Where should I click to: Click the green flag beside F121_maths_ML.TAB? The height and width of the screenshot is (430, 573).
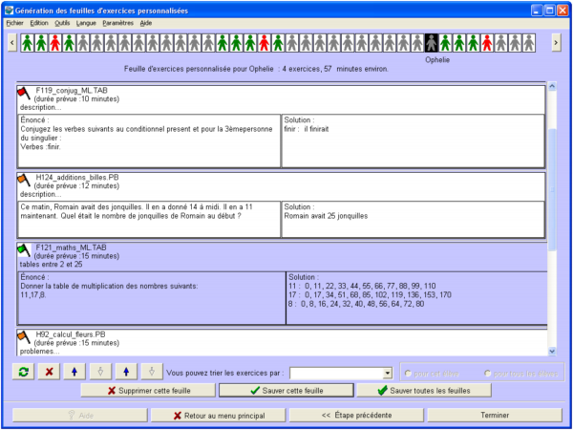tap(24, 249)
